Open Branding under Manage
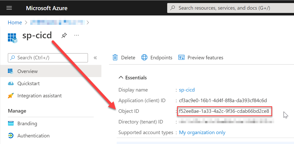 pyautogui.click(x=27, y=124)
